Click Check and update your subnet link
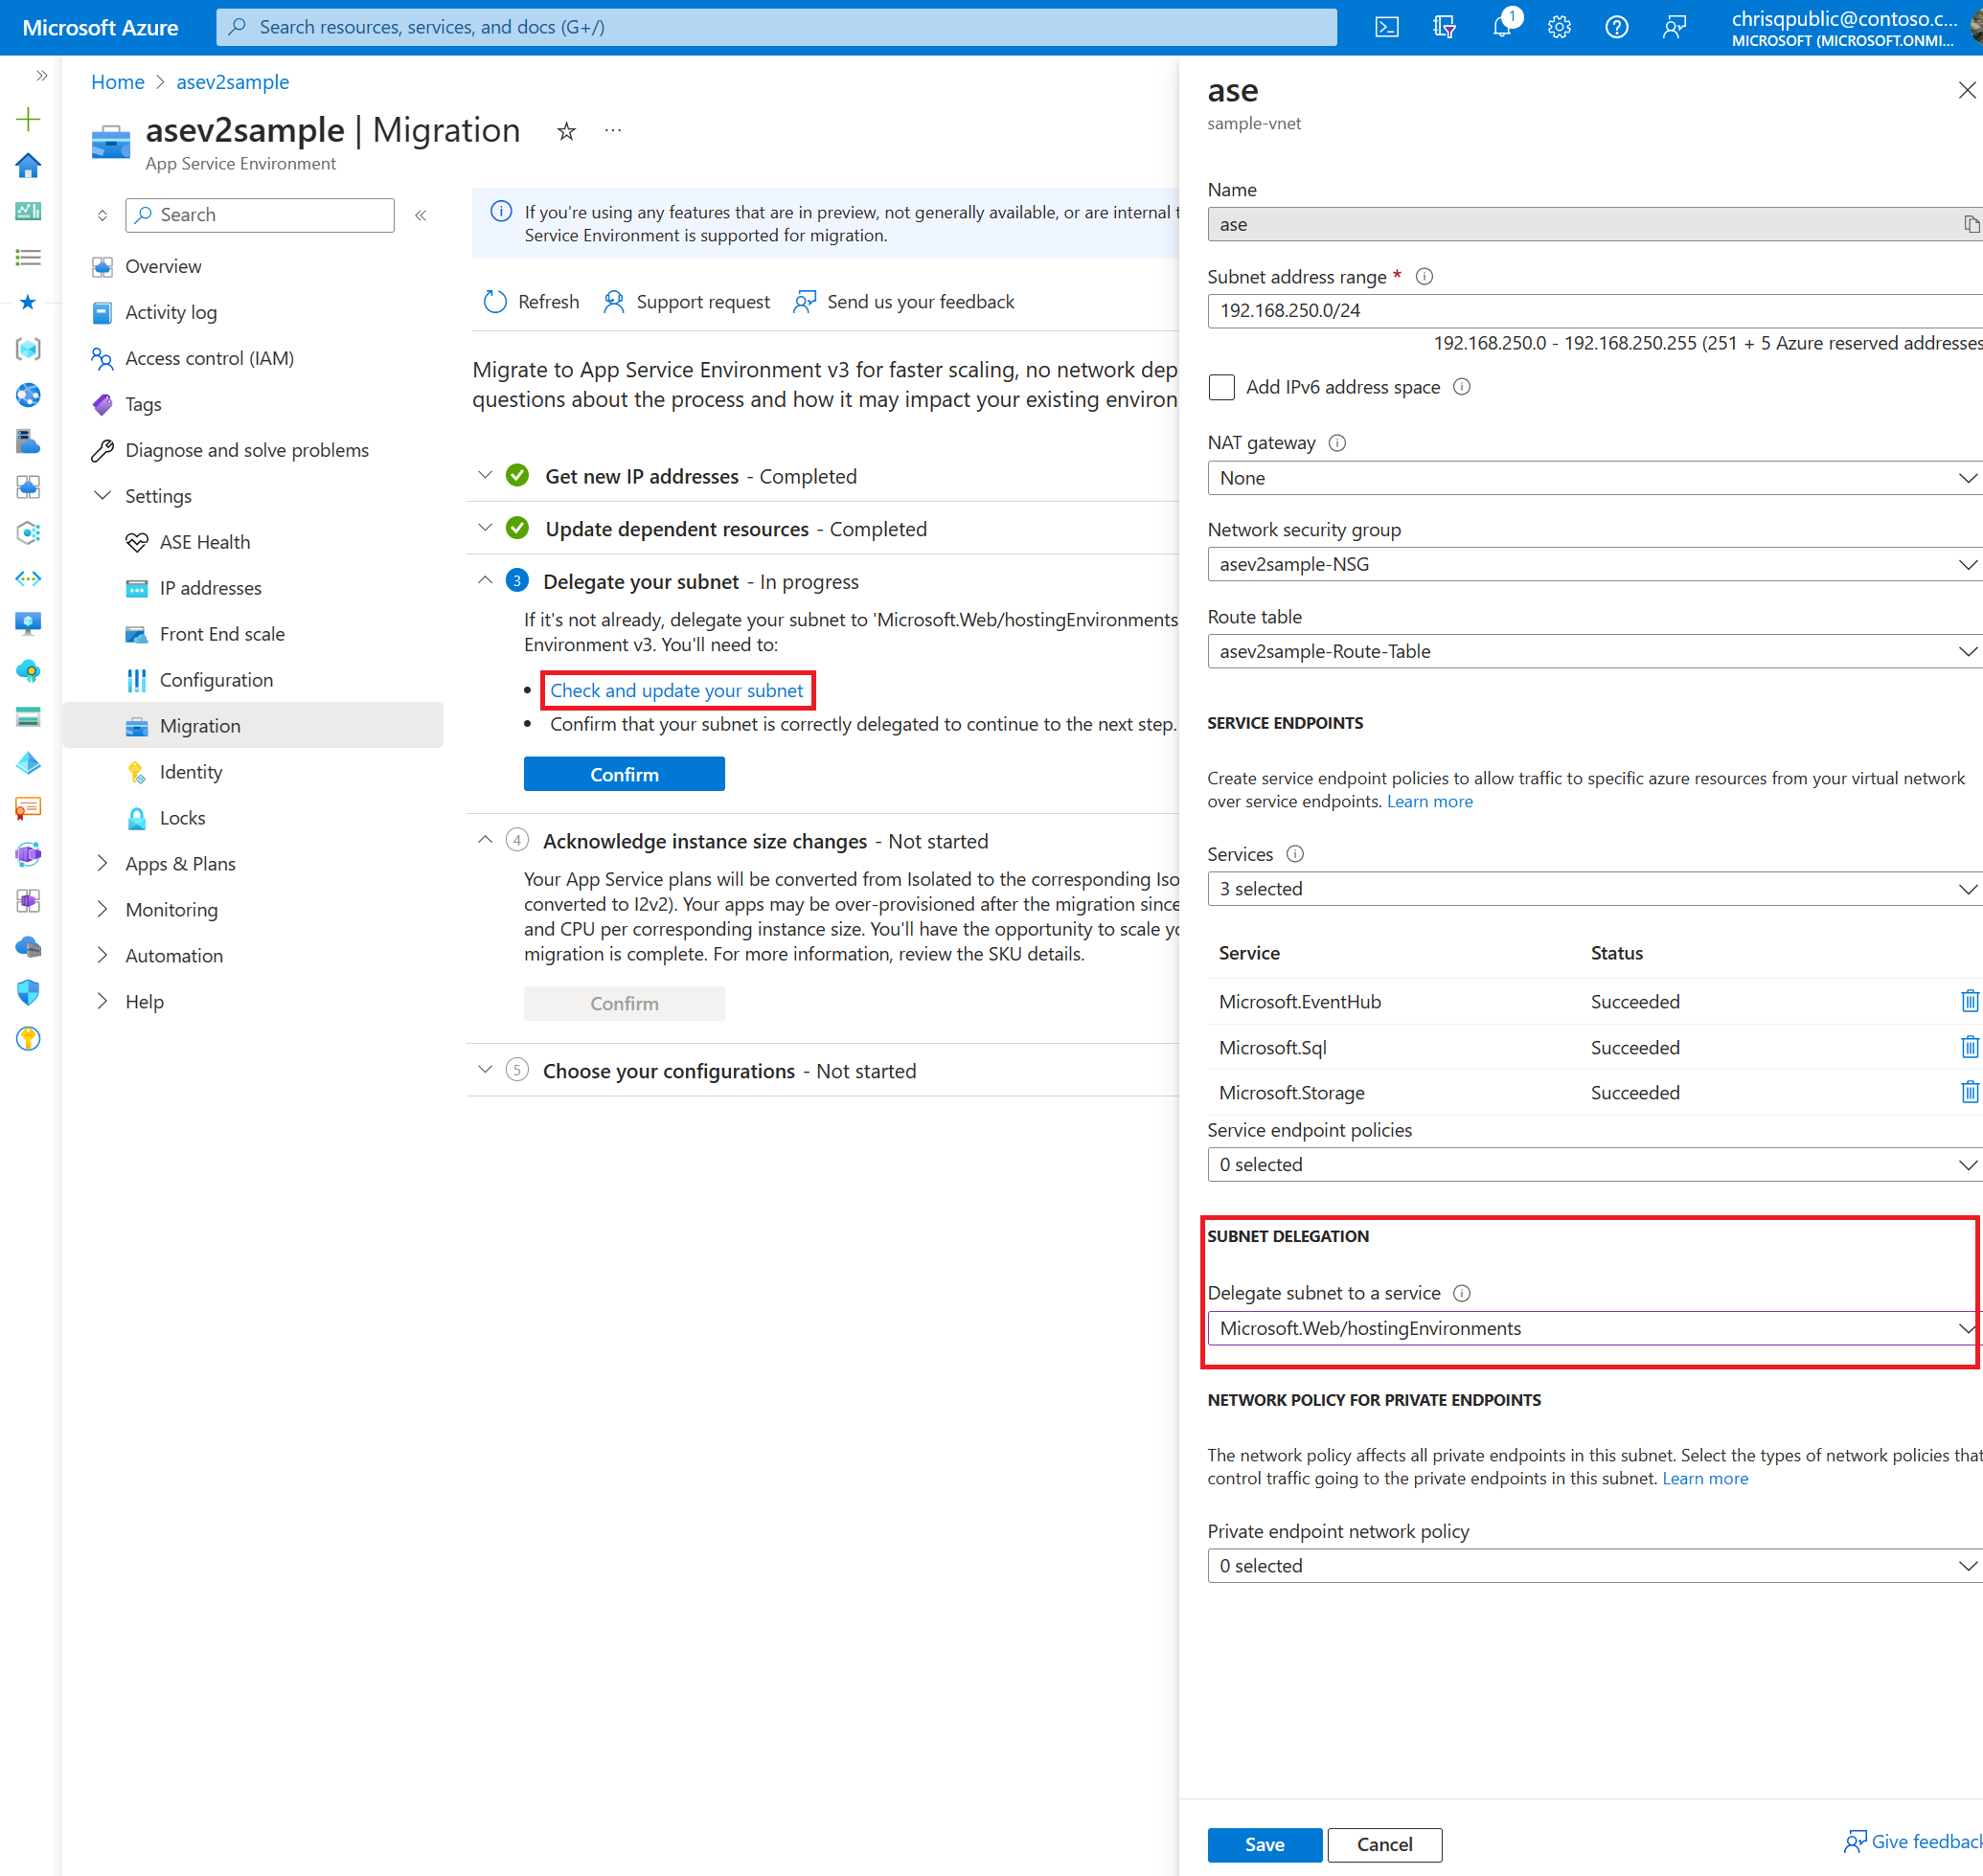This screenshot has width=1983, height=1876. point(681,689)
